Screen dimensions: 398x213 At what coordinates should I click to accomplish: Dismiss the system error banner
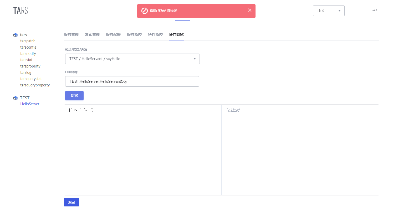coord(249,10)
